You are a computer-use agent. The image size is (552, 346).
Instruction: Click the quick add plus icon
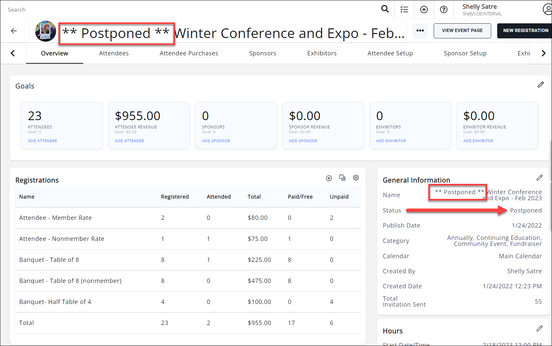(424, 9)
